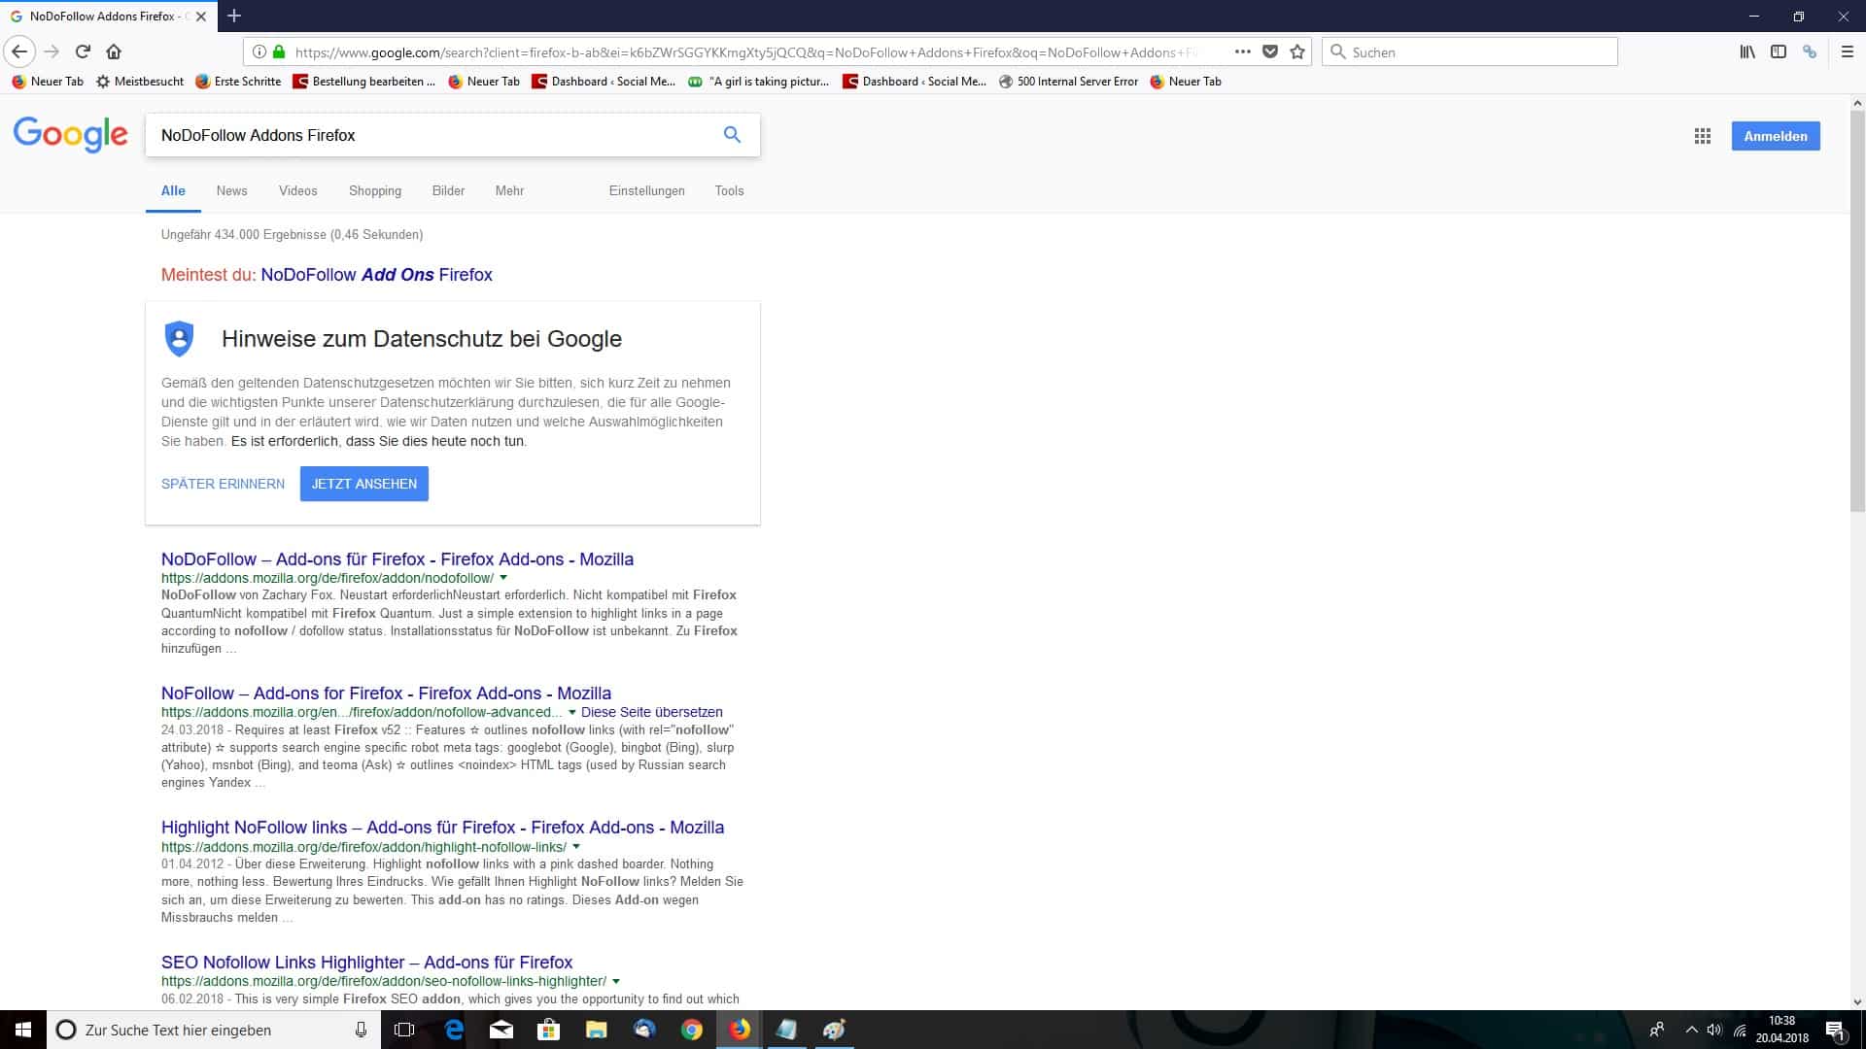Click the Google search magnifier button

(x=732, y=135)
